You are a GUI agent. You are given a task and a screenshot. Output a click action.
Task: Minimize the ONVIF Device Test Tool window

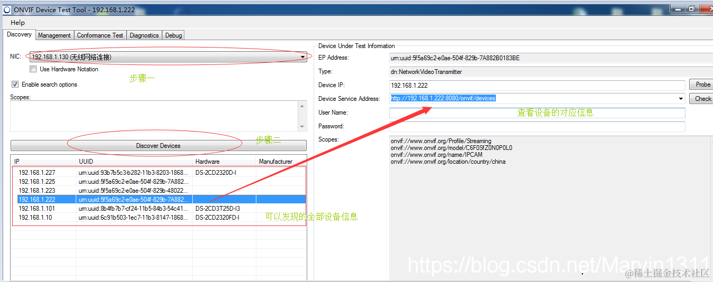tap(679, 8)
